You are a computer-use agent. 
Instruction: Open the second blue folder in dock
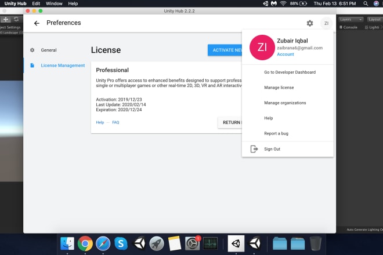(x=298, y=243)
